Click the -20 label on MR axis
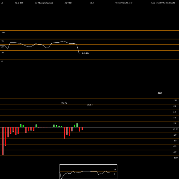The width and height of the screenshot is (179, 179). (x=175, y=135)
